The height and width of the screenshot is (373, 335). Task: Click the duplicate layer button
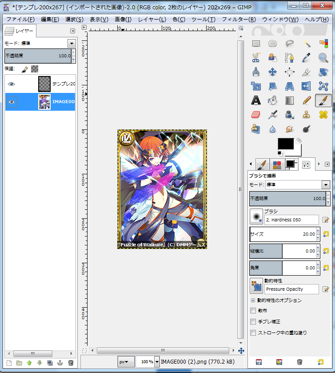(50, 363)
